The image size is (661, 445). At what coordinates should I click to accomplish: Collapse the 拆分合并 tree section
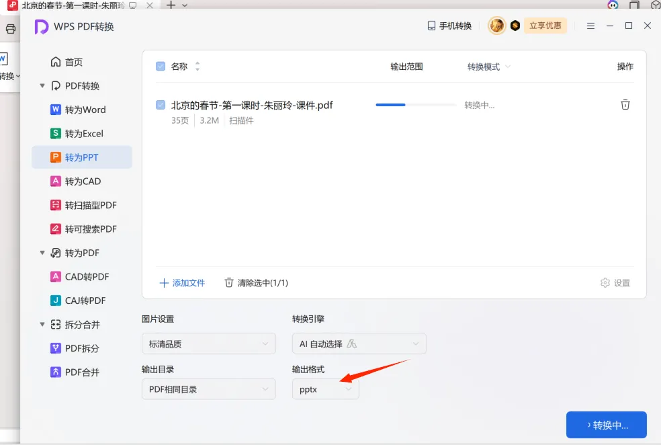click(42, 325)
